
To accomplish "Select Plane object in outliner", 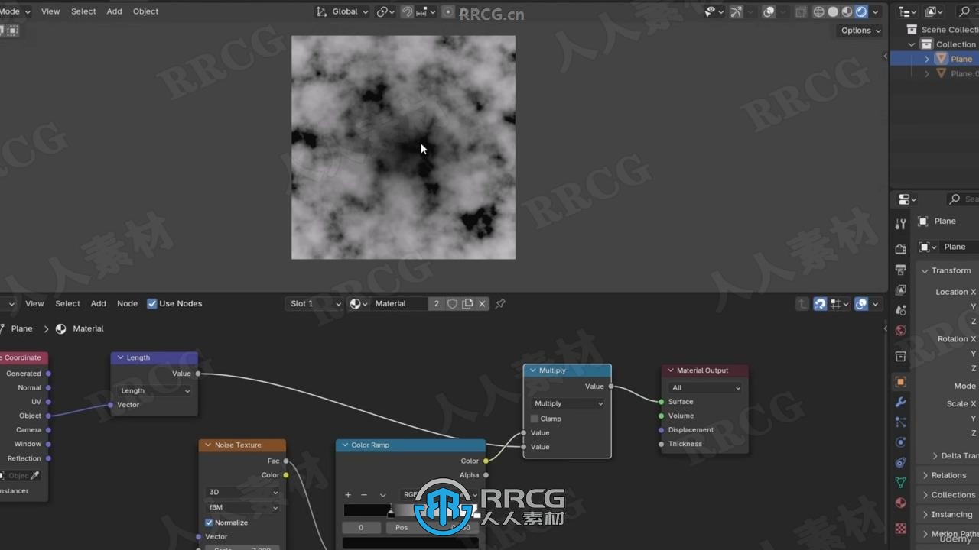I will (961, 59).
